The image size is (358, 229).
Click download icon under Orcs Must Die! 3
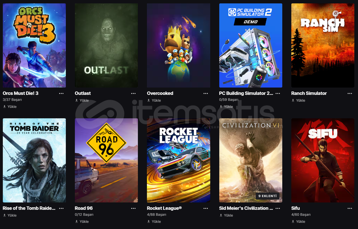tap(5, 106)
